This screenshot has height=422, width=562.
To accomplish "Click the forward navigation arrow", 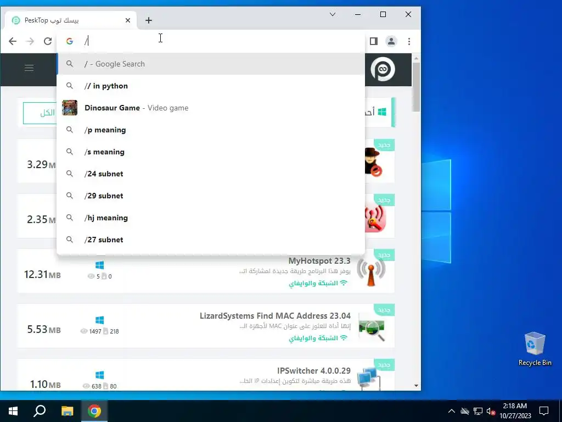I will [x=30, y=41].
